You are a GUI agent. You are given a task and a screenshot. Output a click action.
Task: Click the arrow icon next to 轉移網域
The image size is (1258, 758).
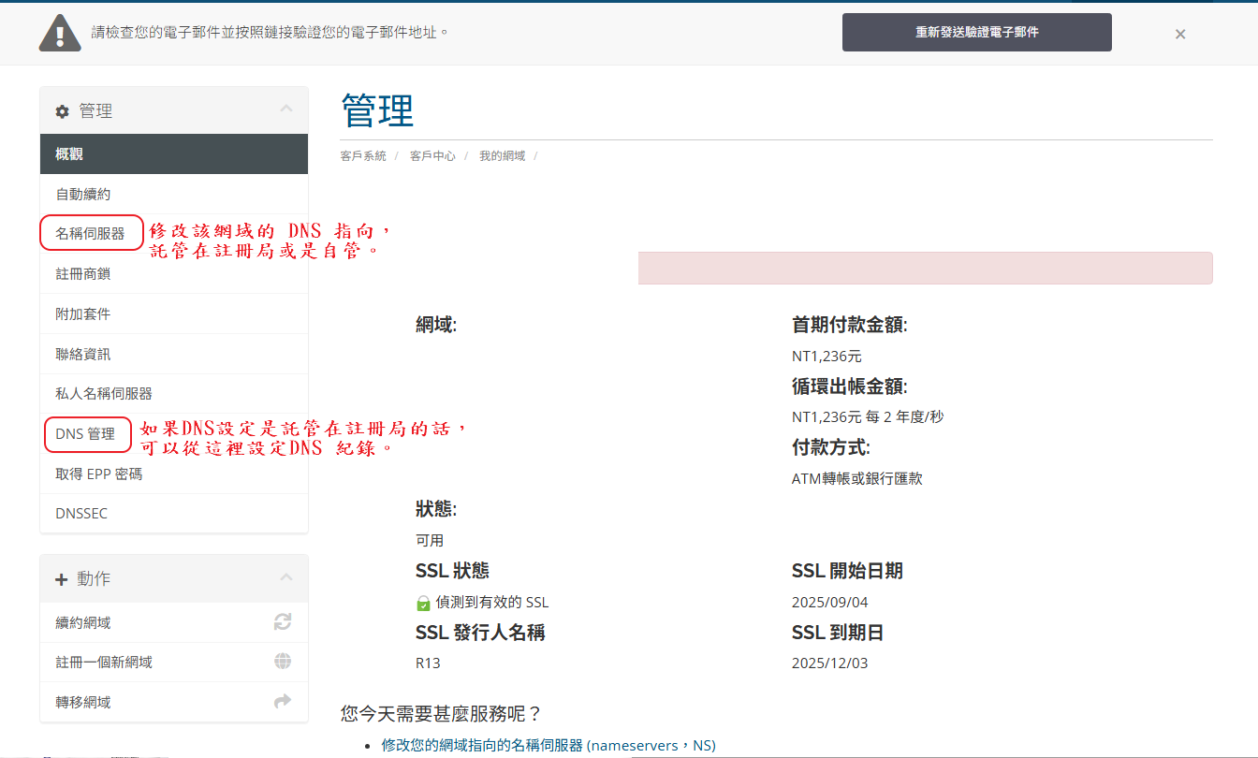pos(283,701)
